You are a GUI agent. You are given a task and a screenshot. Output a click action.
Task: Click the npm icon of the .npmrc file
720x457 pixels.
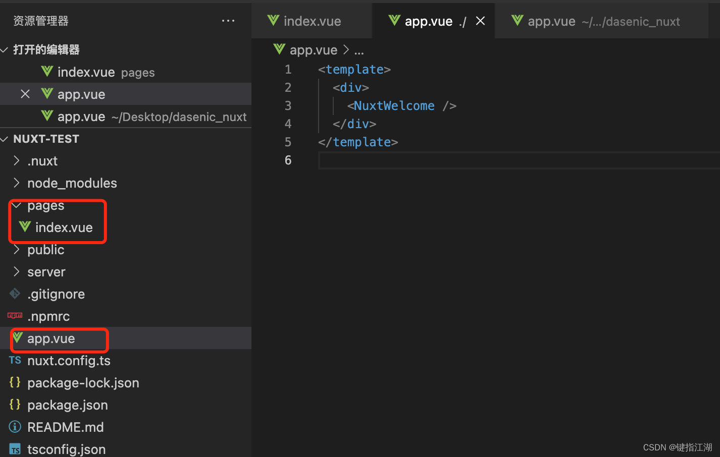coord(15,316)
